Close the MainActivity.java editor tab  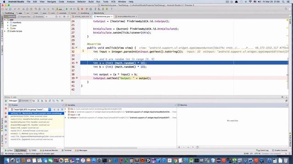pyautogui.click(x=112, y=16)
